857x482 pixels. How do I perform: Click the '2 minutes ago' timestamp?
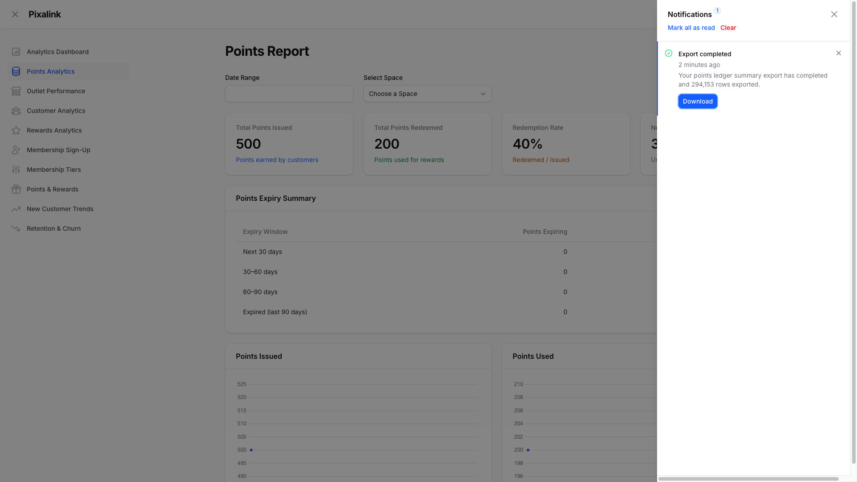[x=699, y=65]
